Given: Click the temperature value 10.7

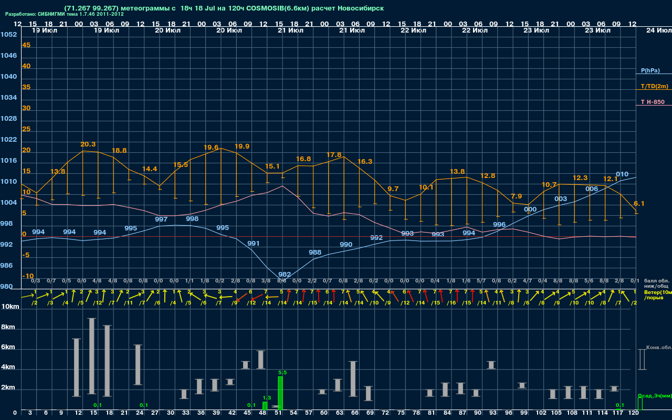Looking at the screenshot, I should point(549,185).
